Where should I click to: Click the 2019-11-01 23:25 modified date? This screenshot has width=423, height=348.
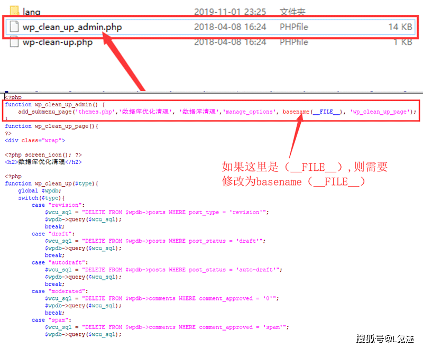point(230,11)
